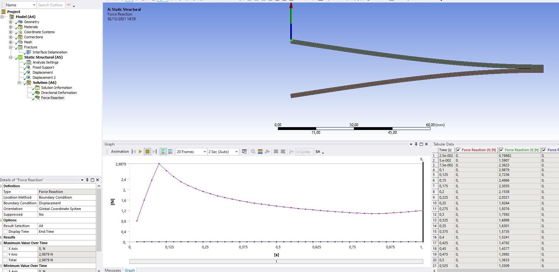The height and width of the screenshot is (272, 559).
Task: Open the 20 Frames dropdown
Action: (205, 152)
